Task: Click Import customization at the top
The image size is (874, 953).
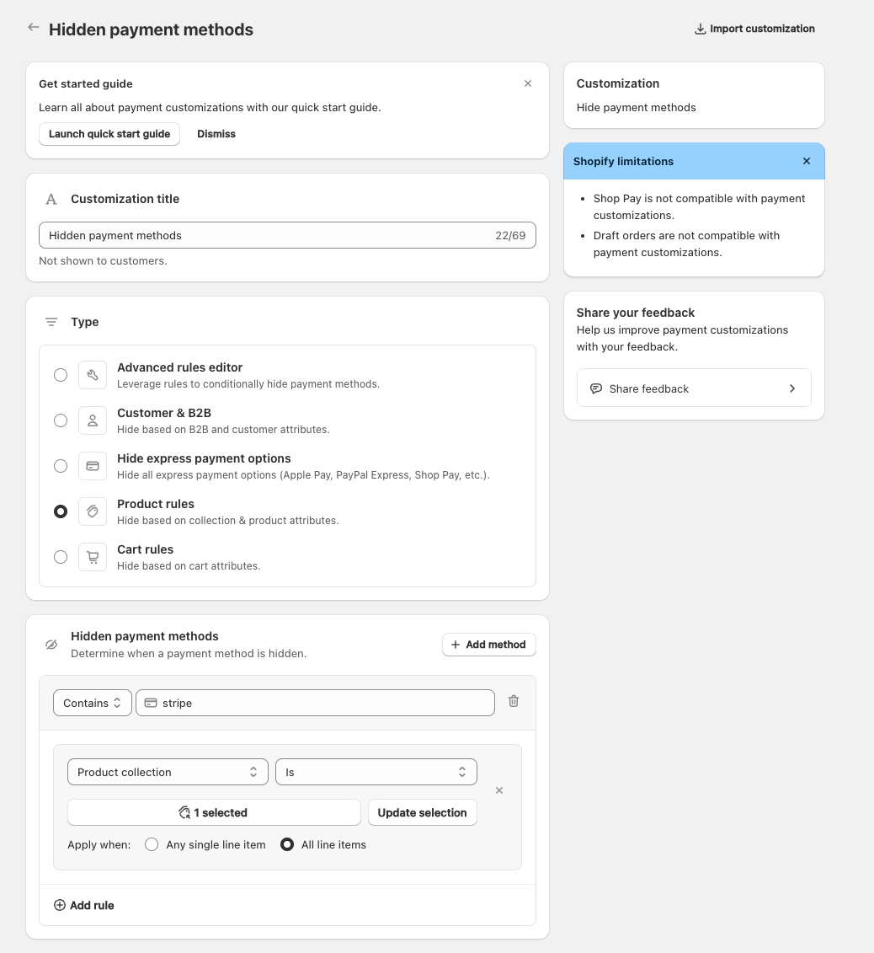Action: point(754,29)
